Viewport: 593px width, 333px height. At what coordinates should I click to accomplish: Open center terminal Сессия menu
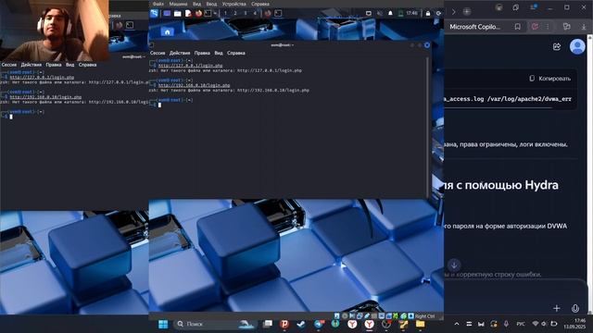[x=158, y=53]
